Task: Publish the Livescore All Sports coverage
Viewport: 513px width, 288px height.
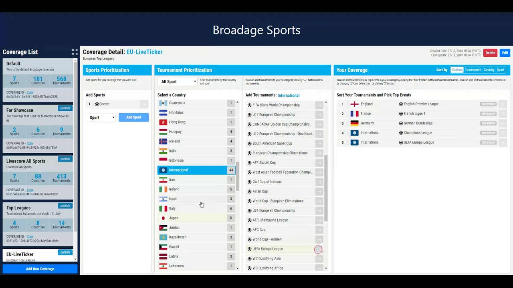Action: point(65,159)
